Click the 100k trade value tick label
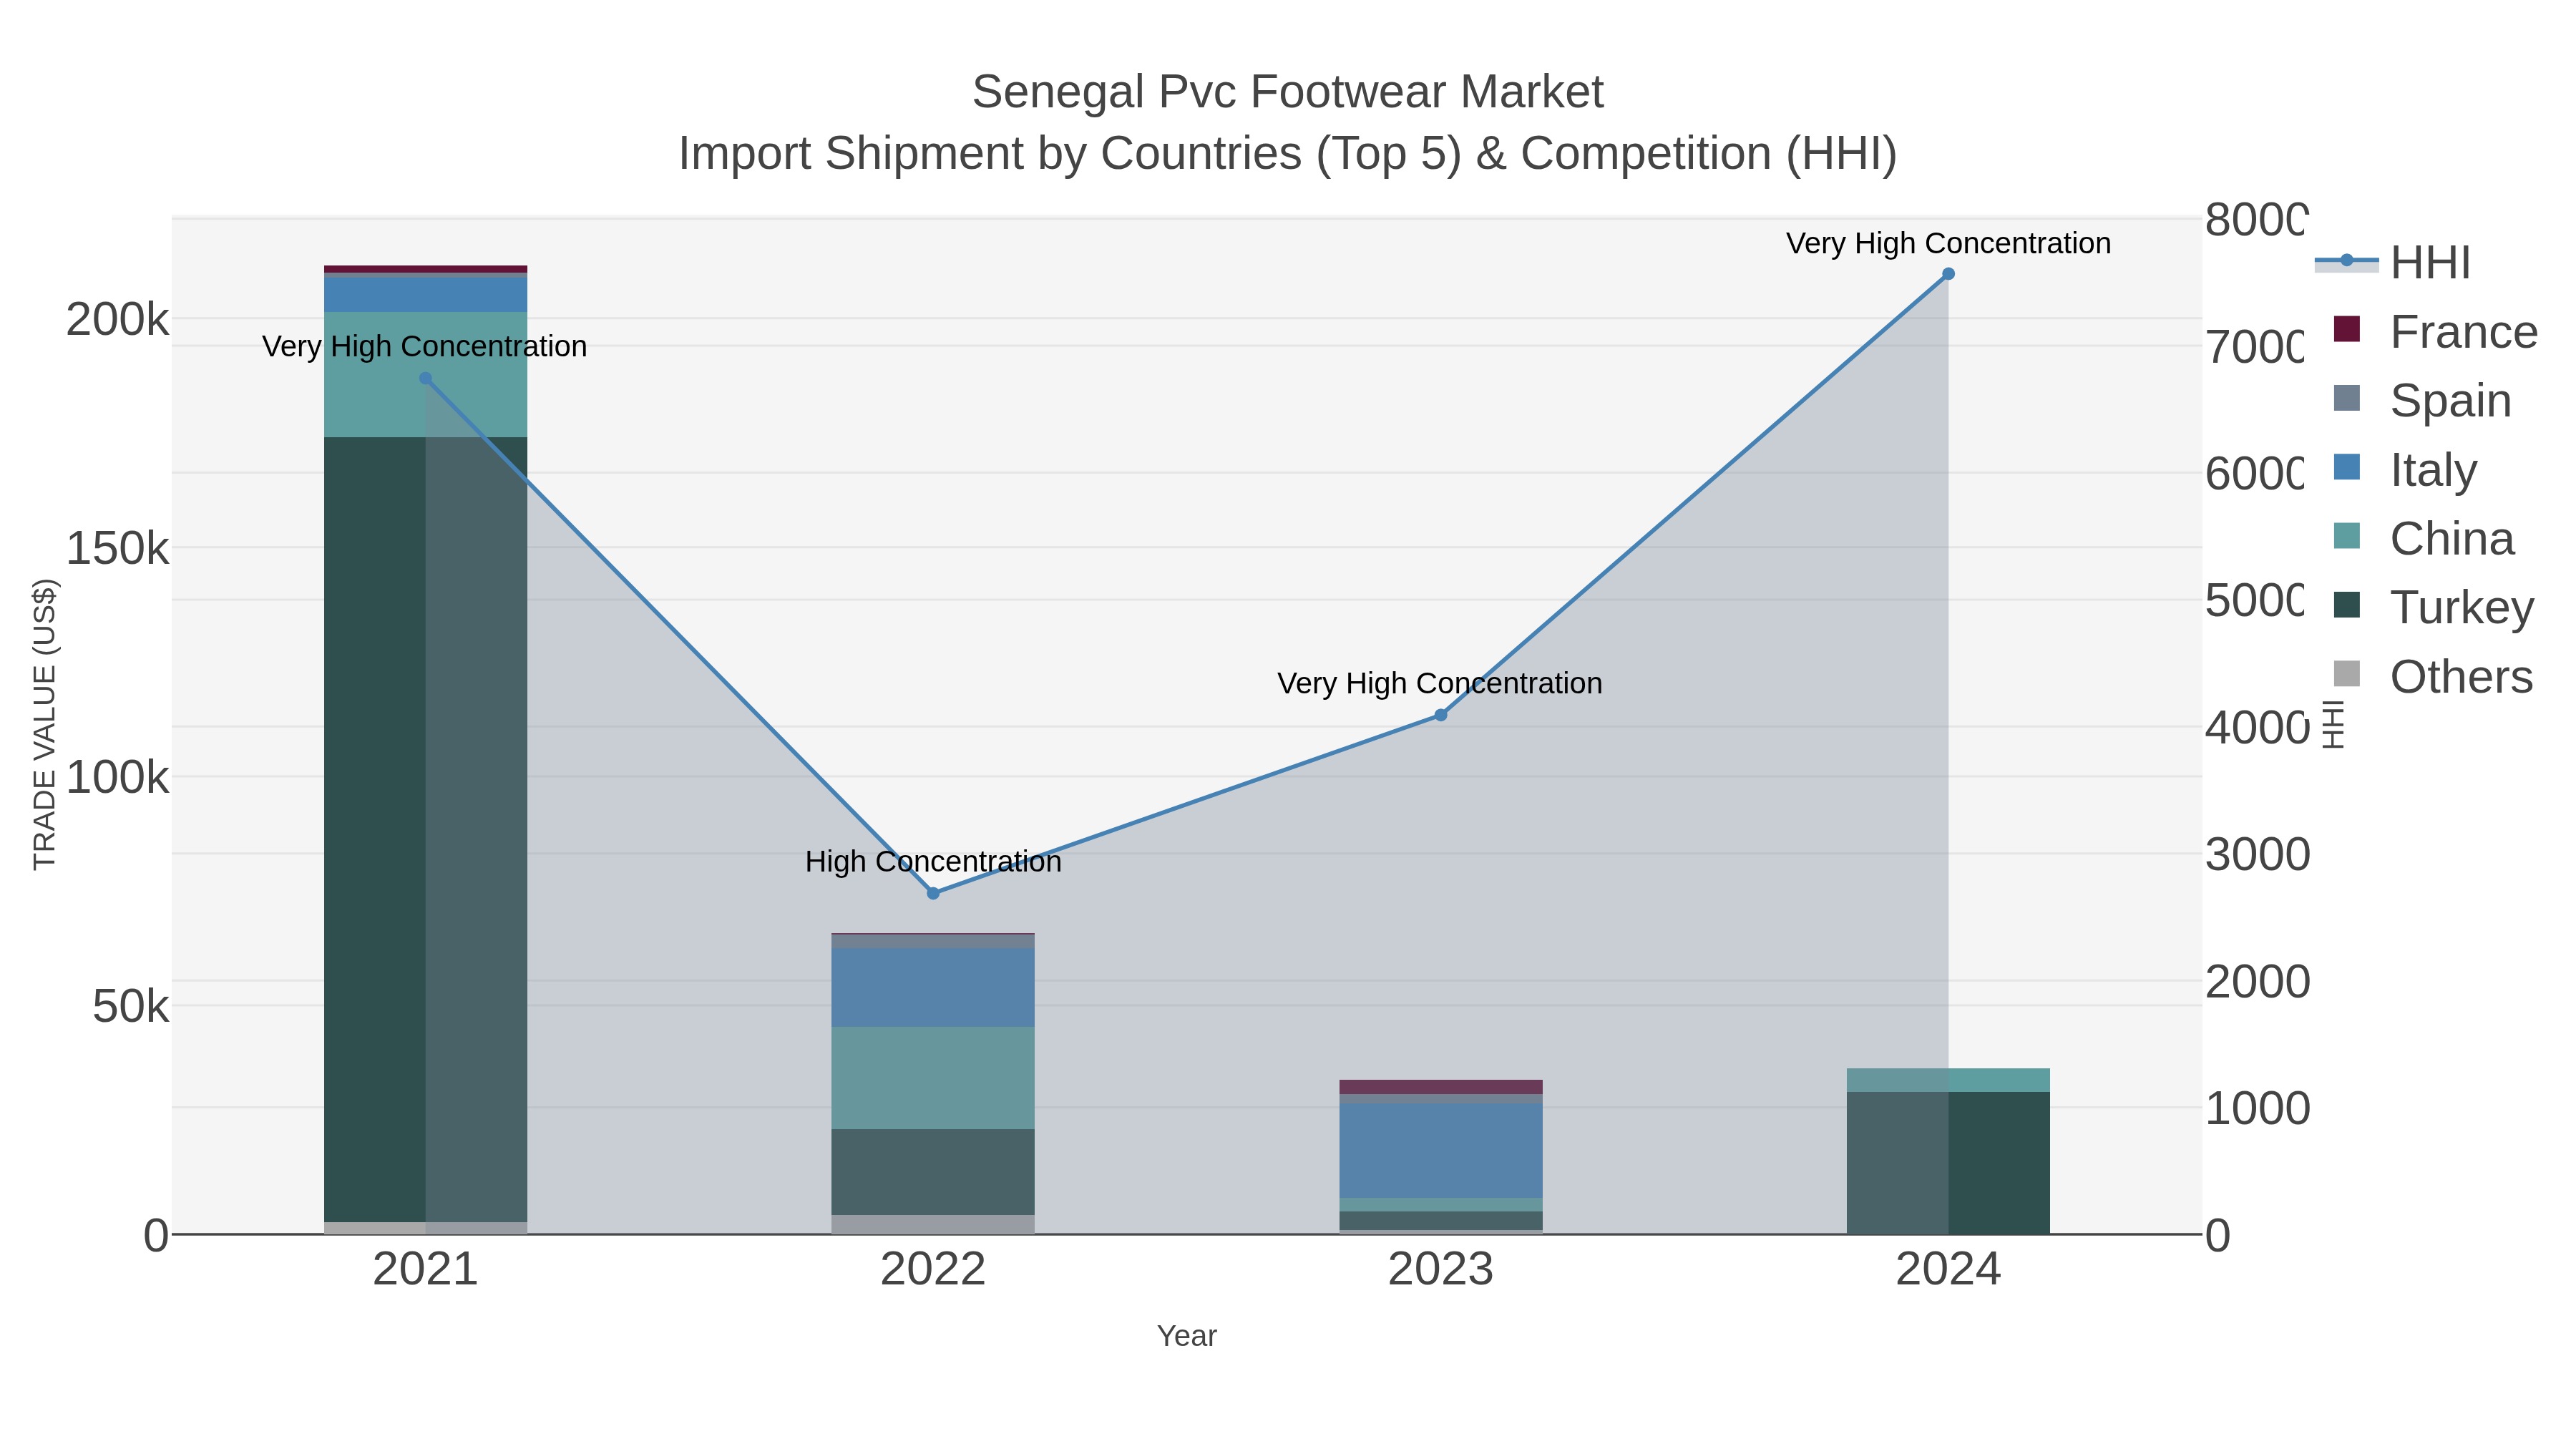Screen dimensions: 2576x1449 (118, 777)
